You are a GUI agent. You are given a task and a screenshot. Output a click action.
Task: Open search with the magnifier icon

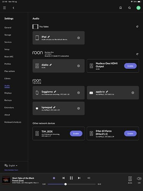click(x=130, y=8)
